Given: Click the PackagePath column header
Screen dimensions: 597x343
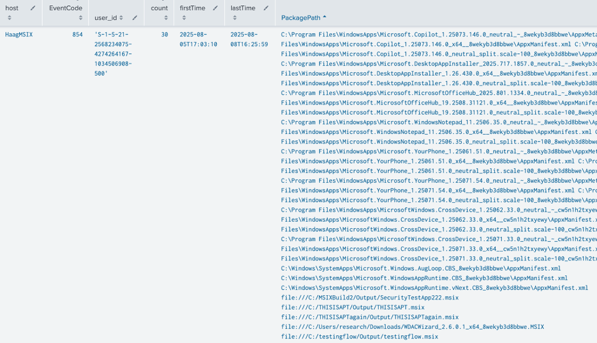Looking at the screenshot, I should [300, 18].
